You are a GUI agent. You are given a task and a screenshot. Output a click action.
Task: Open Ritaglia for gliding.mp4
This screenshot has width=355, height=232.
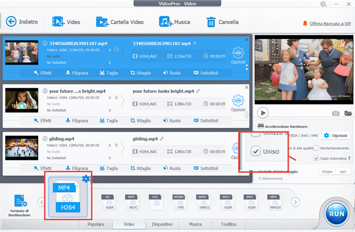coord(141,168)
